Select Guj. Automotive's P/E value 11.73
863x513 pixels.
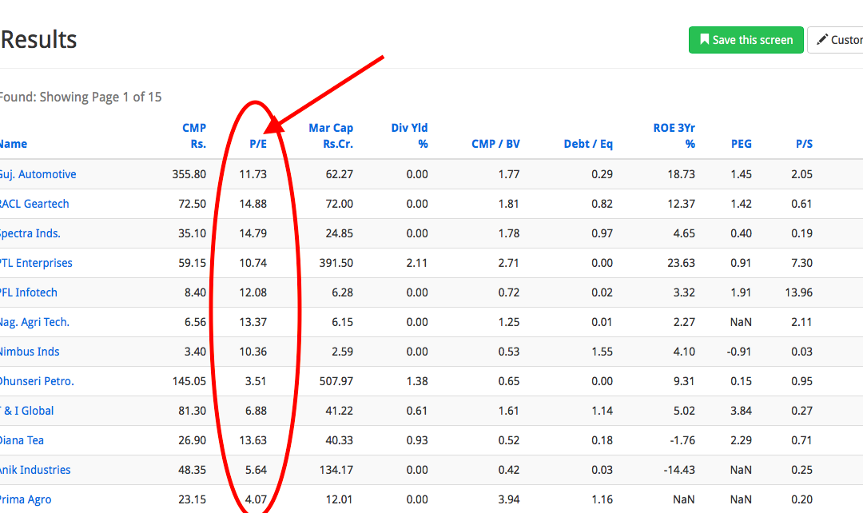point(253,174)
